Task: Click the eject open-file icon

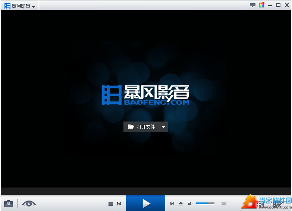Action: coord(180,204)
